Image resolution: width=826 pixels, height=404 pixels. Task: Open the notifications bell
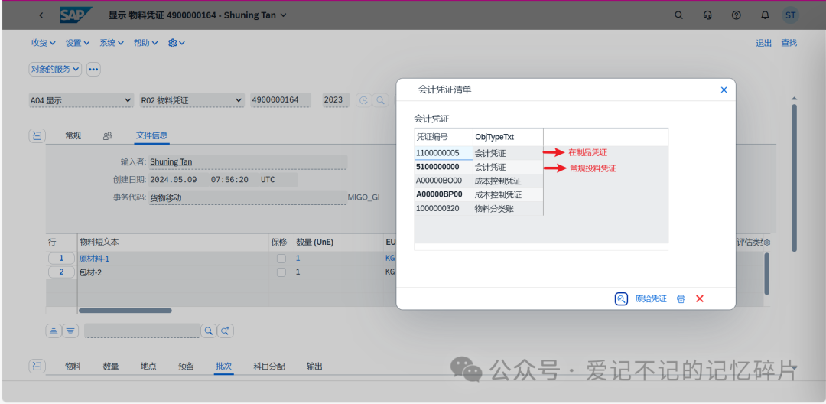[765, 15]
